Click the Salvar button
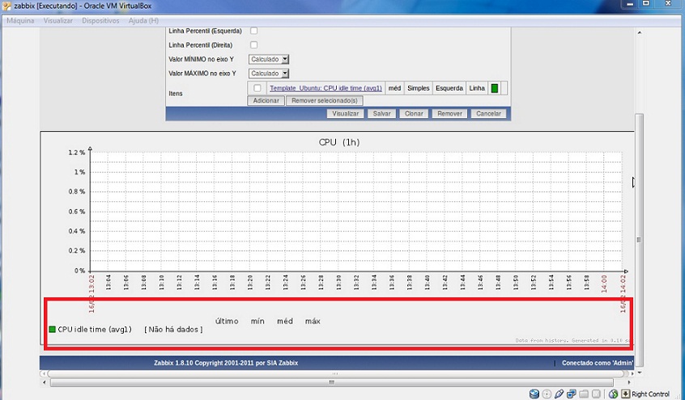Image resolution: width=685 pixels, height=400 pixels. coord(381,114)
